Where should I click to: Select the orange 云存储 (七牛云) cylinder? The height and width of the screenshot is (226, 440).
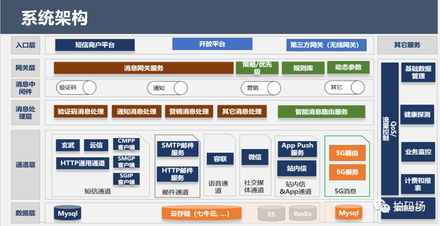coord(201,213)
